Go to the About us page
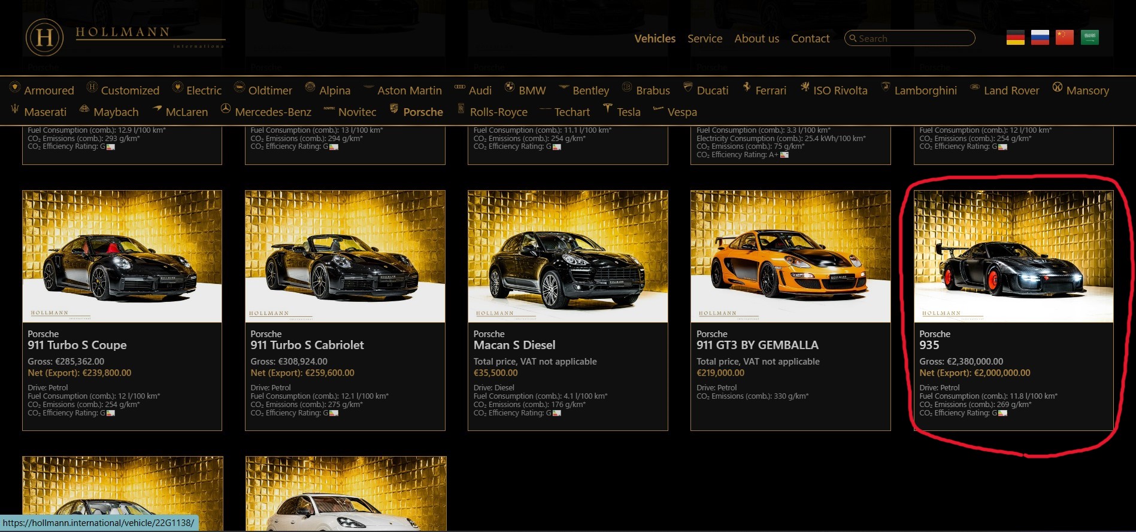The height and width of the screenshot is (532, 1136). 756,38
